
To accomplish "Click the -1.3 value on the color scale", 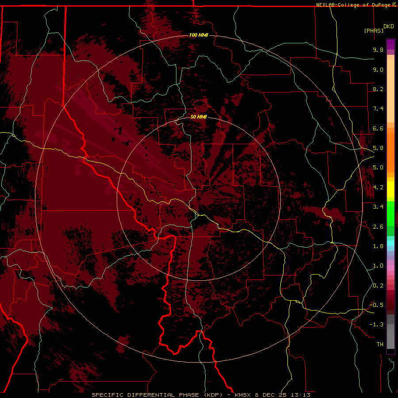I will pos(376,325).
